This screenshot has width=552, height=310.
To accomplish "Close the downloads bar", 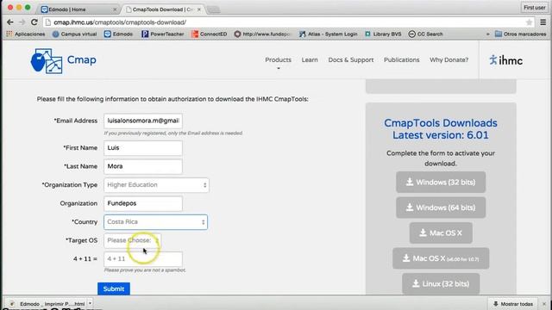I will [544, 304].
